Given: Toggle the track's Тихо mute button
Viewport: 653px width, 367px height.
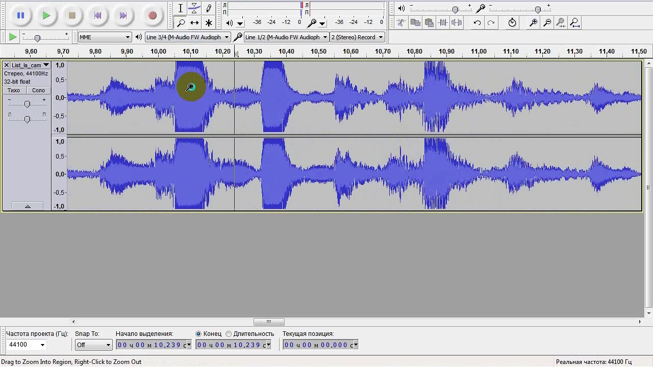Looking at the screenshot, I should (x=14, y=90).
